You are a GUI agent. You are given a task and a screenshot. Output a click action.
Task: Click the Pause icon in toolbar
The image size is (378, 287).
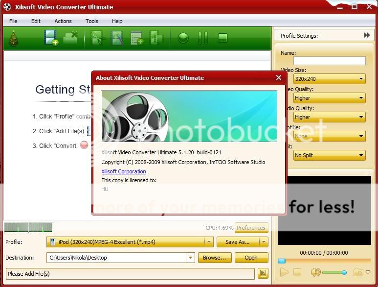coord(202,38)
